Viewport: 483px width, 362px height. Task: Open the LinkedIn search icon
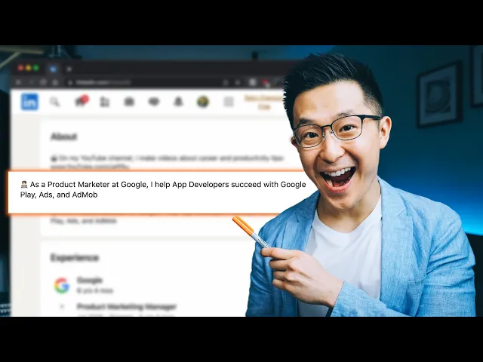[x=54, y=102]
